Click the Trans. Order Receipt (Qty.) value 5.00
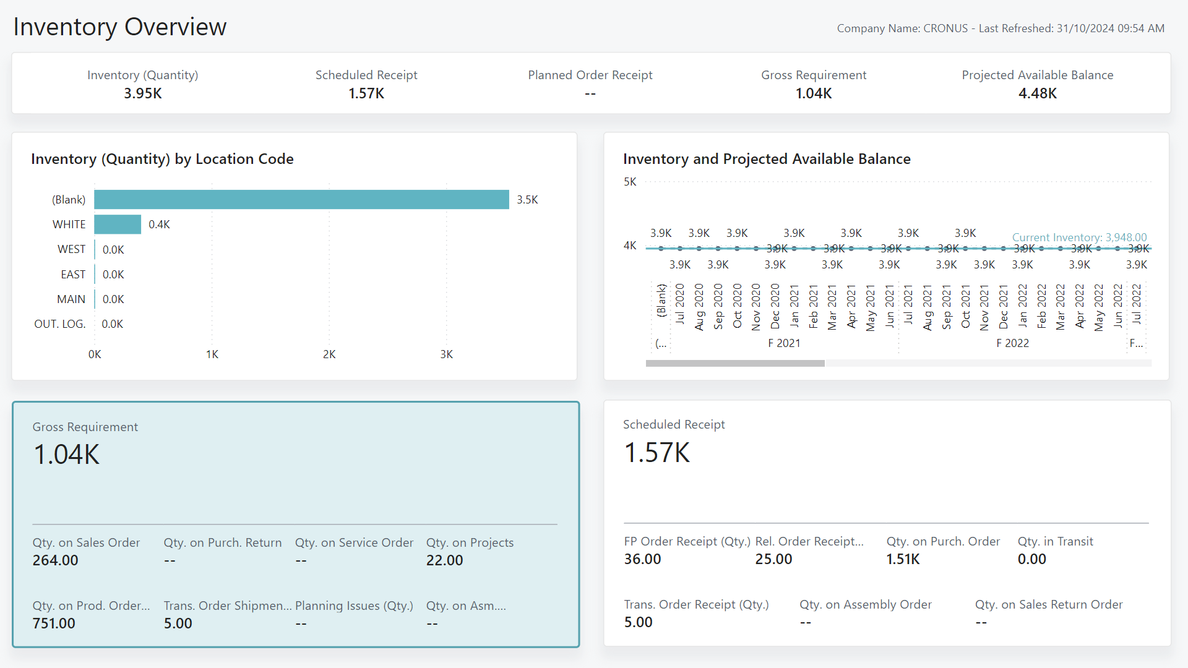1188x668 pixels. pos(638,622)
